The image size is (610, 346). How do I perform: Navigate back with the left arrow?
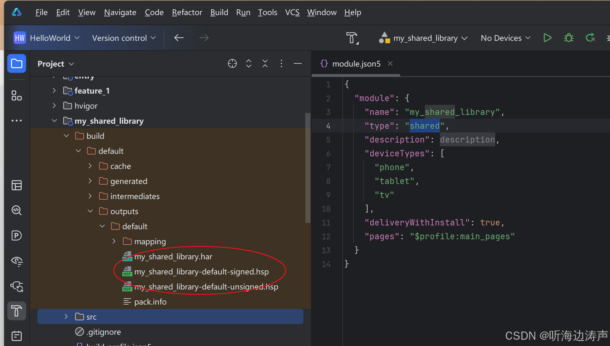coord(179,38)
